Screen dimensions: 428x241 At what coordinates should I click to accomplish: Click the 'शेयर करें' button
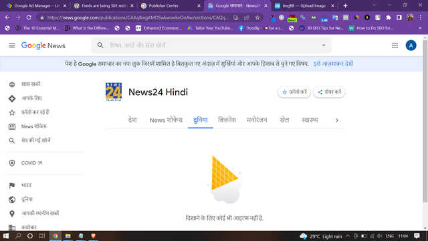point(329,92)
